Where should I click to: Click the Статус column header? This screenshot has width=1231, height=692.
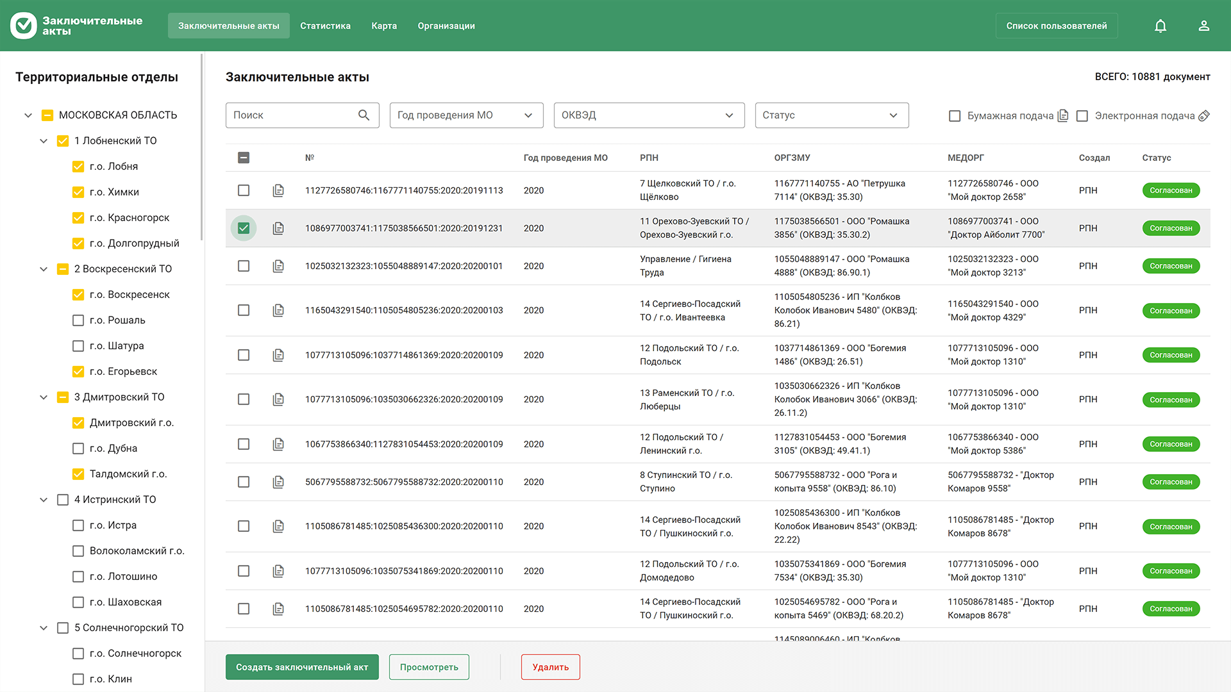(1156, 158)
